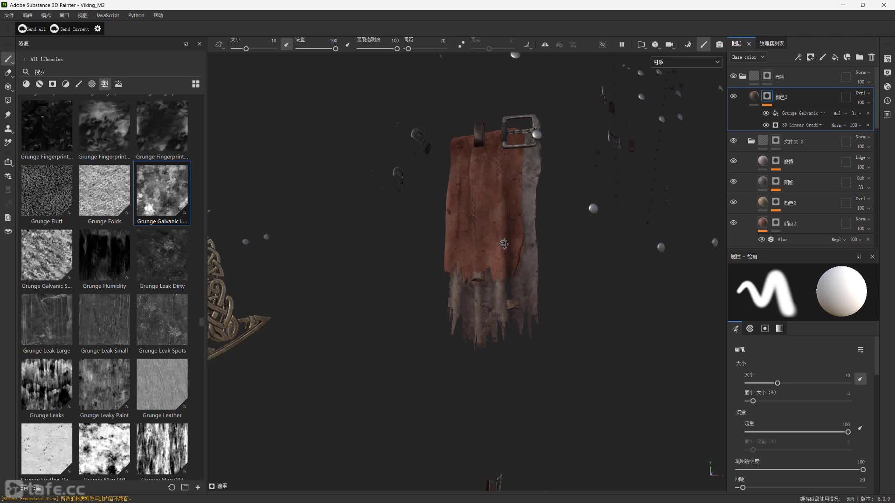Image resolution: width=895 pixels, height=503 pixels.
Task: Switch assets to grid view icon
Action: pyautogui.click(x=196, y=84)
